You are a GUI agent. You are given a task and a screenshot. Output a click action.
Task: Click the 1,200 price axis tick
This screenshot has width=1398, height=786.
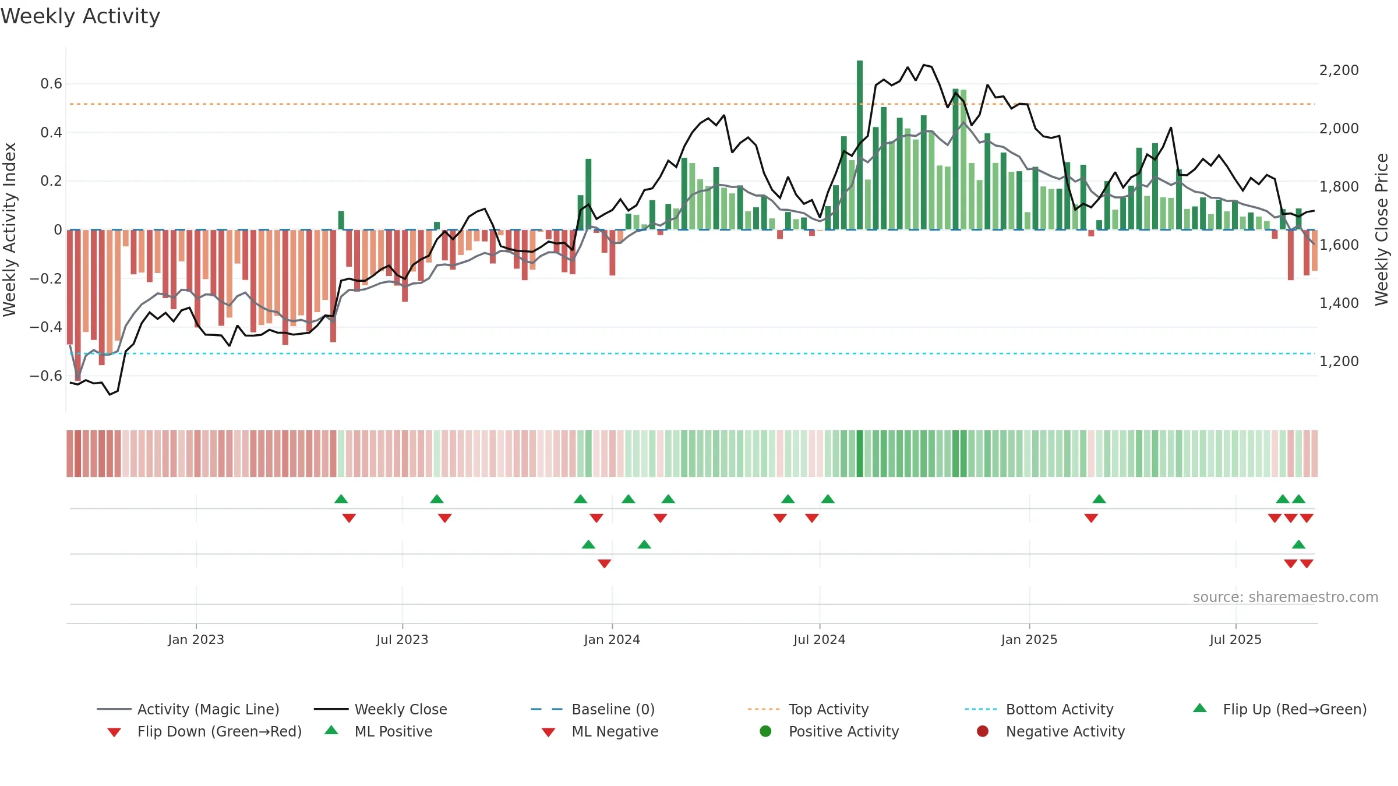[x=1339, y=362]
